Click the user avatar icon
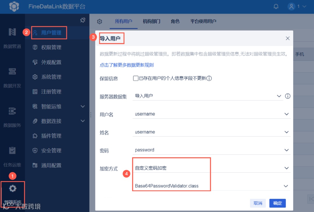Screen dimensions: 314x212 tap(291, 6)
